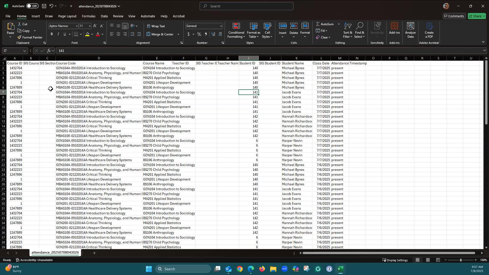
Task: Switch to the Page Layout tab
Action: tap(67, 16)
